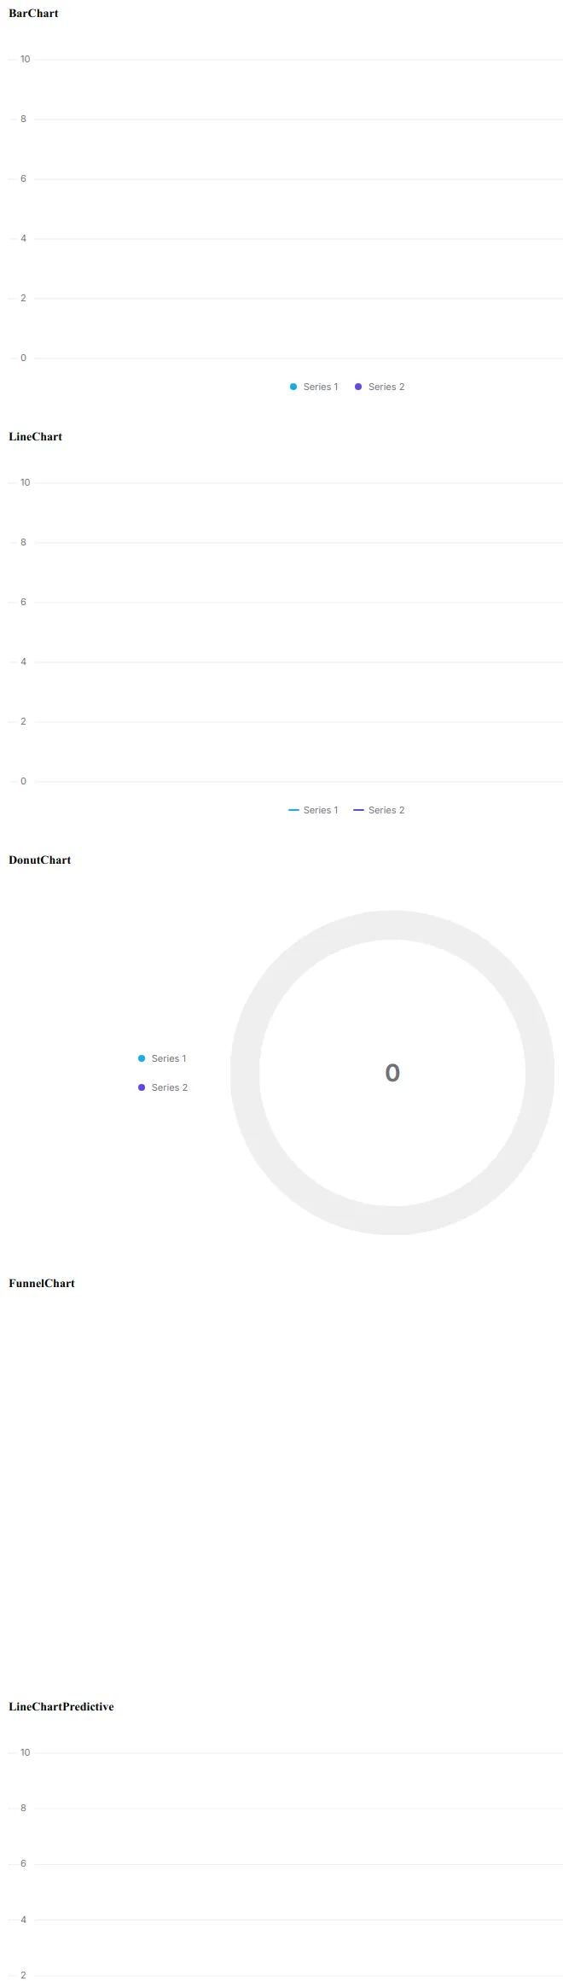Click the purple Series 2 dot in BarChart legend
563x1987 pixels.
coord(358,387)
